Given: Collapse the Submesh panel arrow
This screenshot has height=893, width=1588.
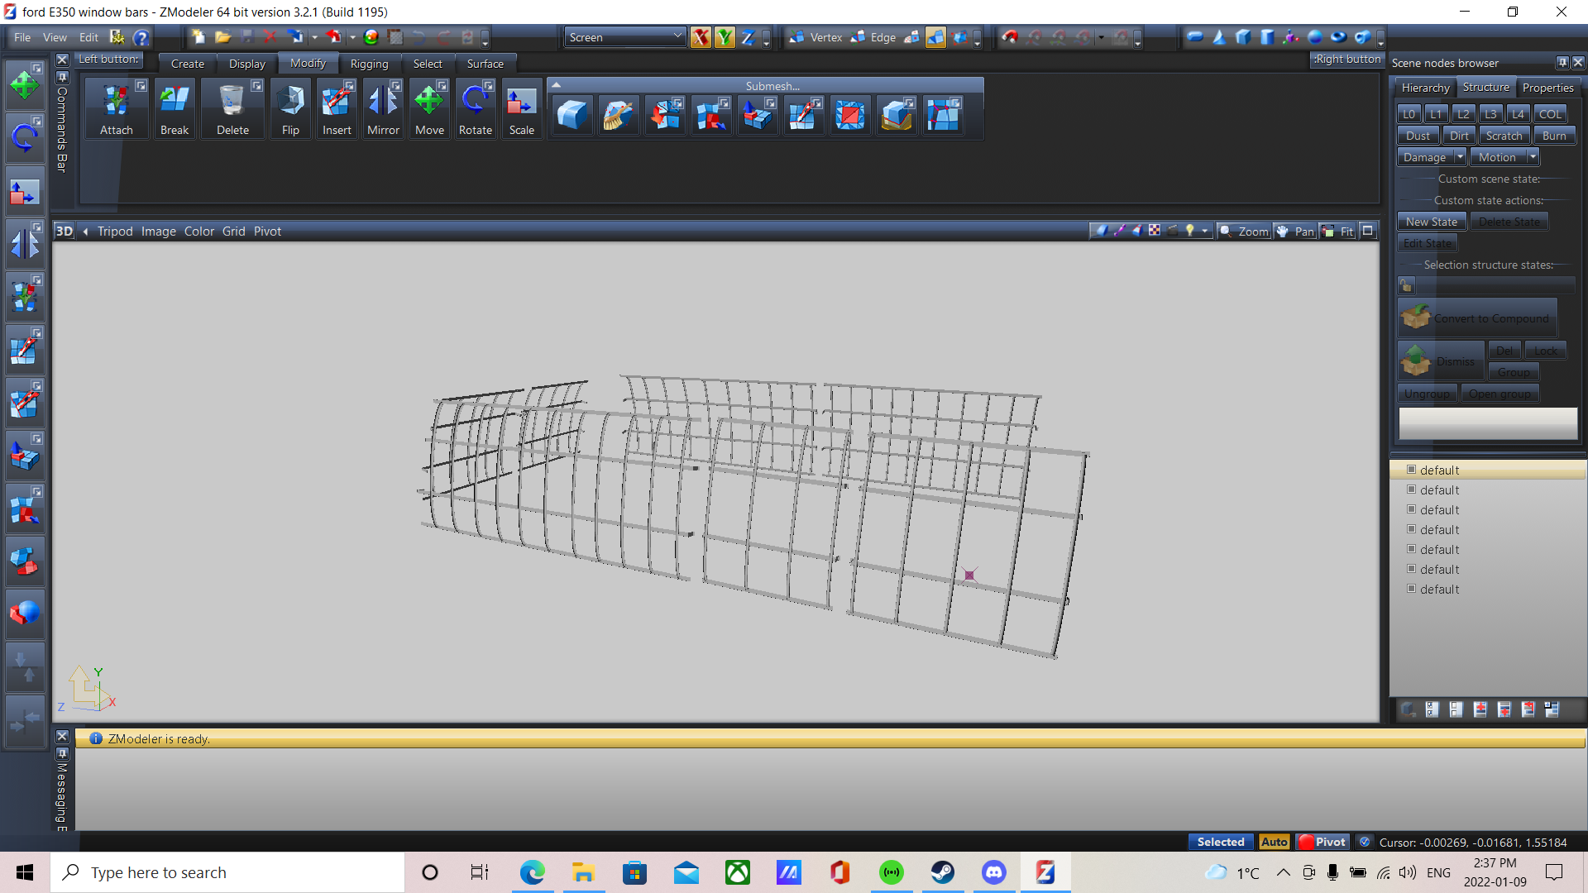Looking at the screenshot, I should point(557,85).
